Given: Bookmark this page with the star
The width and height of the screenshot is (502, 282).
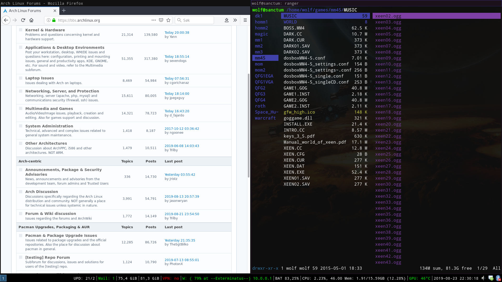Looking at the screenshot, I should (x=168, y=20).
